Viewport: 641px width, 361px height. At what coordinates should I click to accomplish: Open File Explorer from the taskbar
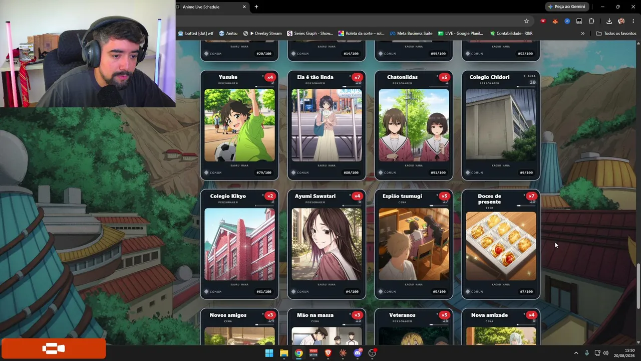[x=284, y=353]
